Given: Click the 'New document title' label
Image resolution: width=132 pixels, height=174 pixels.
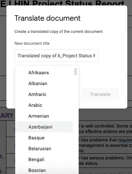Looking at the screenshot, I should tap(32, 43).
